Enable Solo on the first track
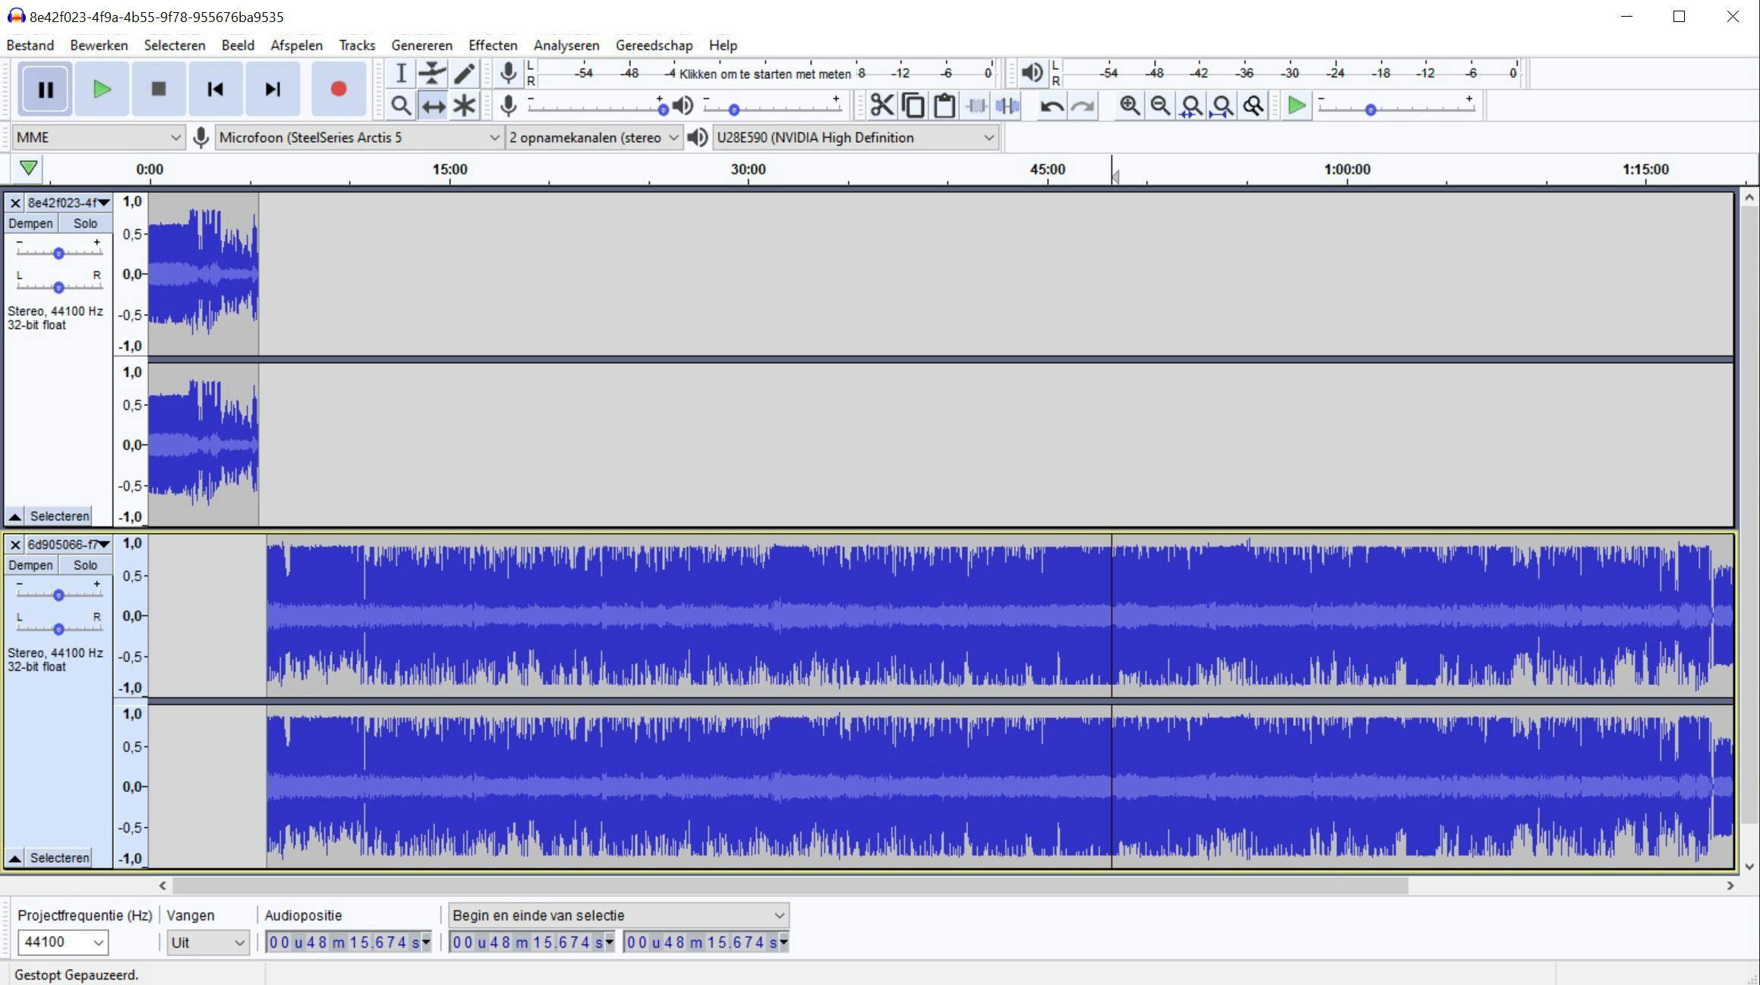Viewport: 1760px width, 985px height. (x=85, y=223)
